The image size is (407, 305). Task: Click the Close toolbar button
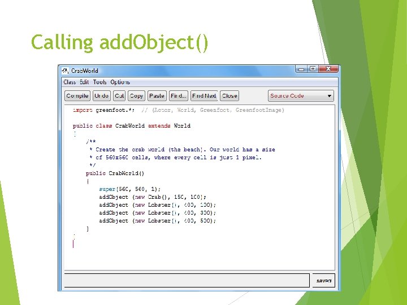(230, 95)
